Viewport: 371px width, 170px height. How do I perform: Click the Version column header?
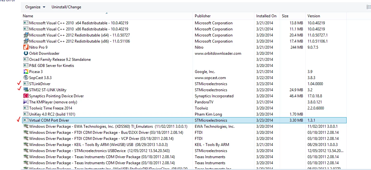pos(314,16)
